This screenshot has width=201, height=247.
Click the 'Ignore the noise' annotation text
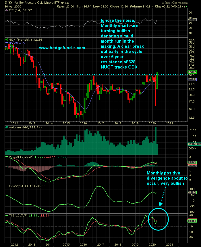click(118, 20)
